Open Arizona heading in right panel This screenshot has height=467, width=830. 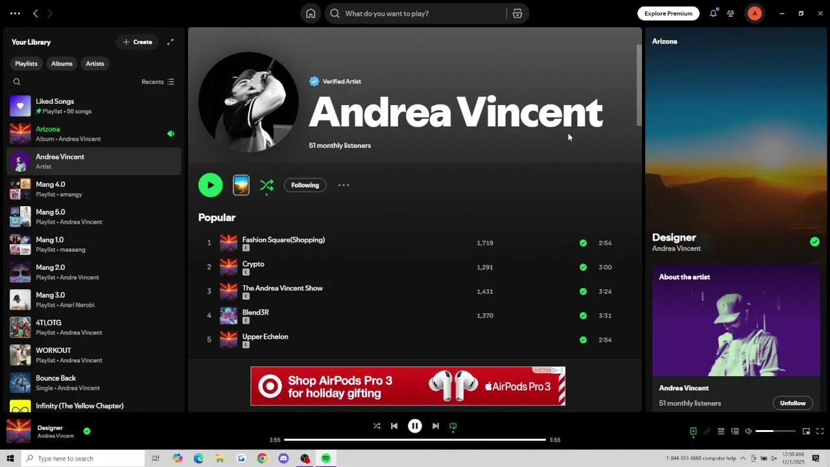tap(665, 42)
